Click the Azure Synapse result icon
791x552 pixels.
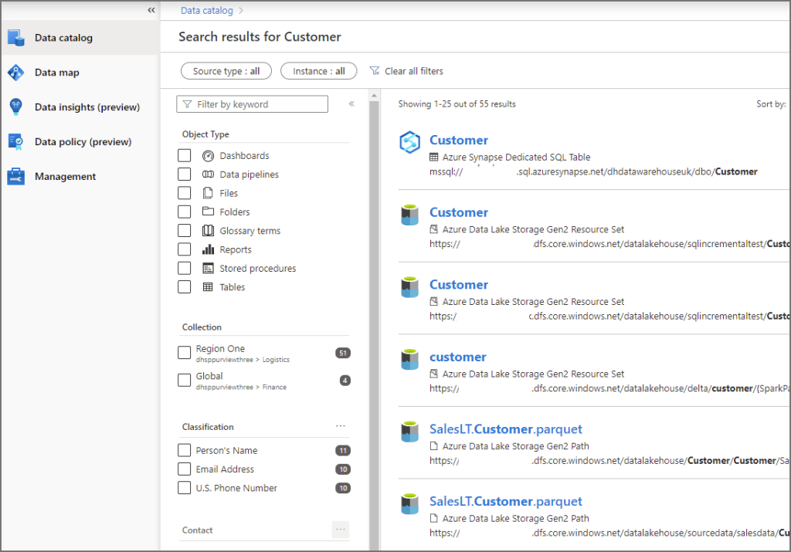(409, 142)
